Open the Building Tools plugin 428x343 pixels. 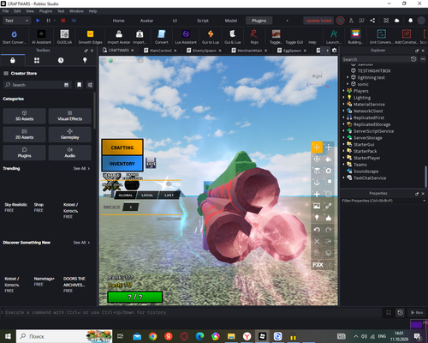(355, 34)
